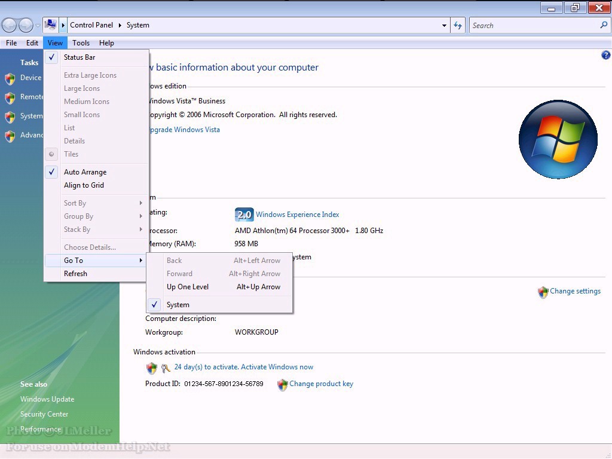
Task: Open the Help menu
Action: [106, 43]
